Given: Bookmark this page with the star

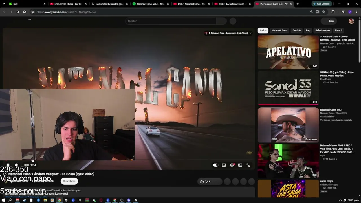Looking at the screenshot, I should point(323,12).
